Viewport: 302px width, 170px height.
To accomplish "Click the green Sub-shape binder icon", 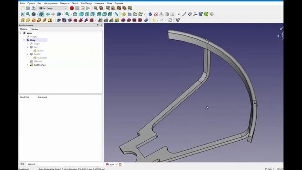I will pos(206,14).
